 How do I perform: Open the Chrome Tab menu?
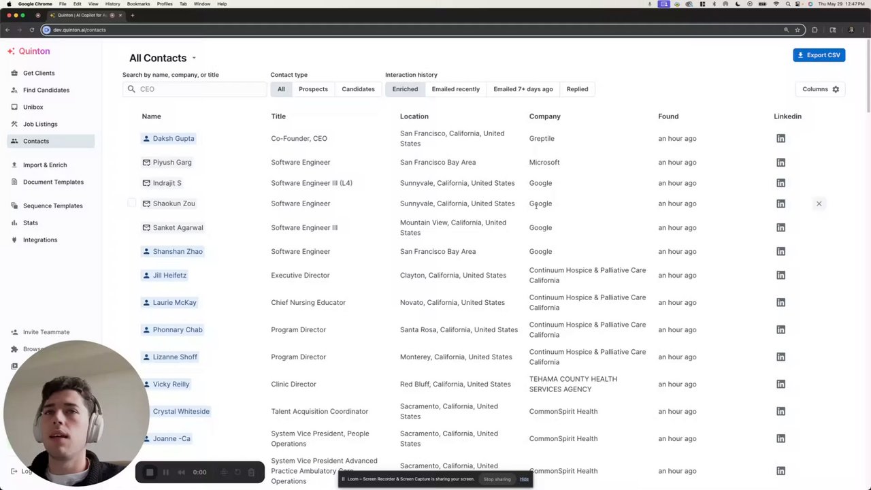183,4
